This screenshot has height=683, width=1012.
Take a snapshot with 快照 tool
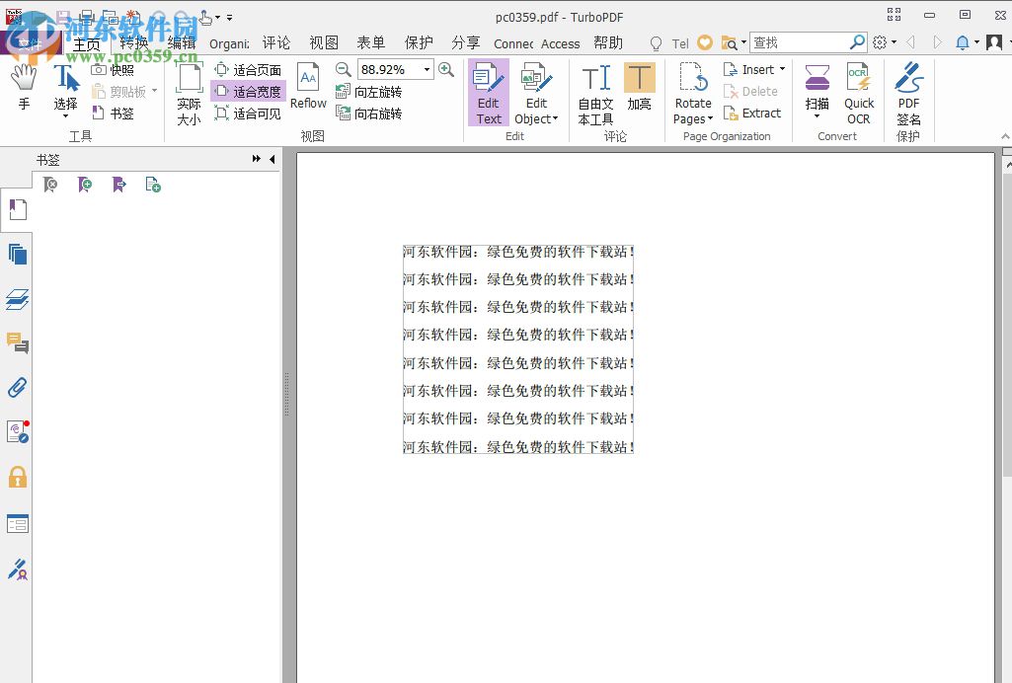[x=117, y=69]
